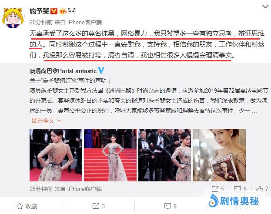Image resolution: width=271 pixels, height=214 pixels.
Task: Click the iPhone客户端 source link under username
Action: 84,22
